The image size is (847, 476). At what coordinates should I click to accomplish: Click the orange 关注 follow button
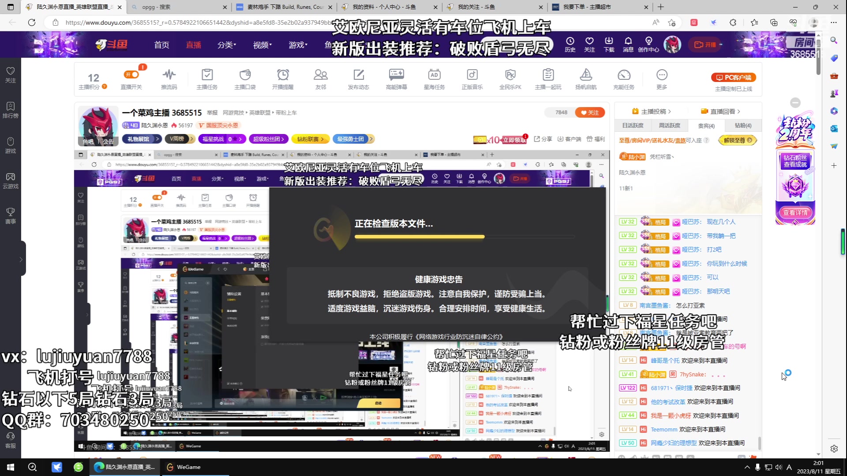[590, 112]
